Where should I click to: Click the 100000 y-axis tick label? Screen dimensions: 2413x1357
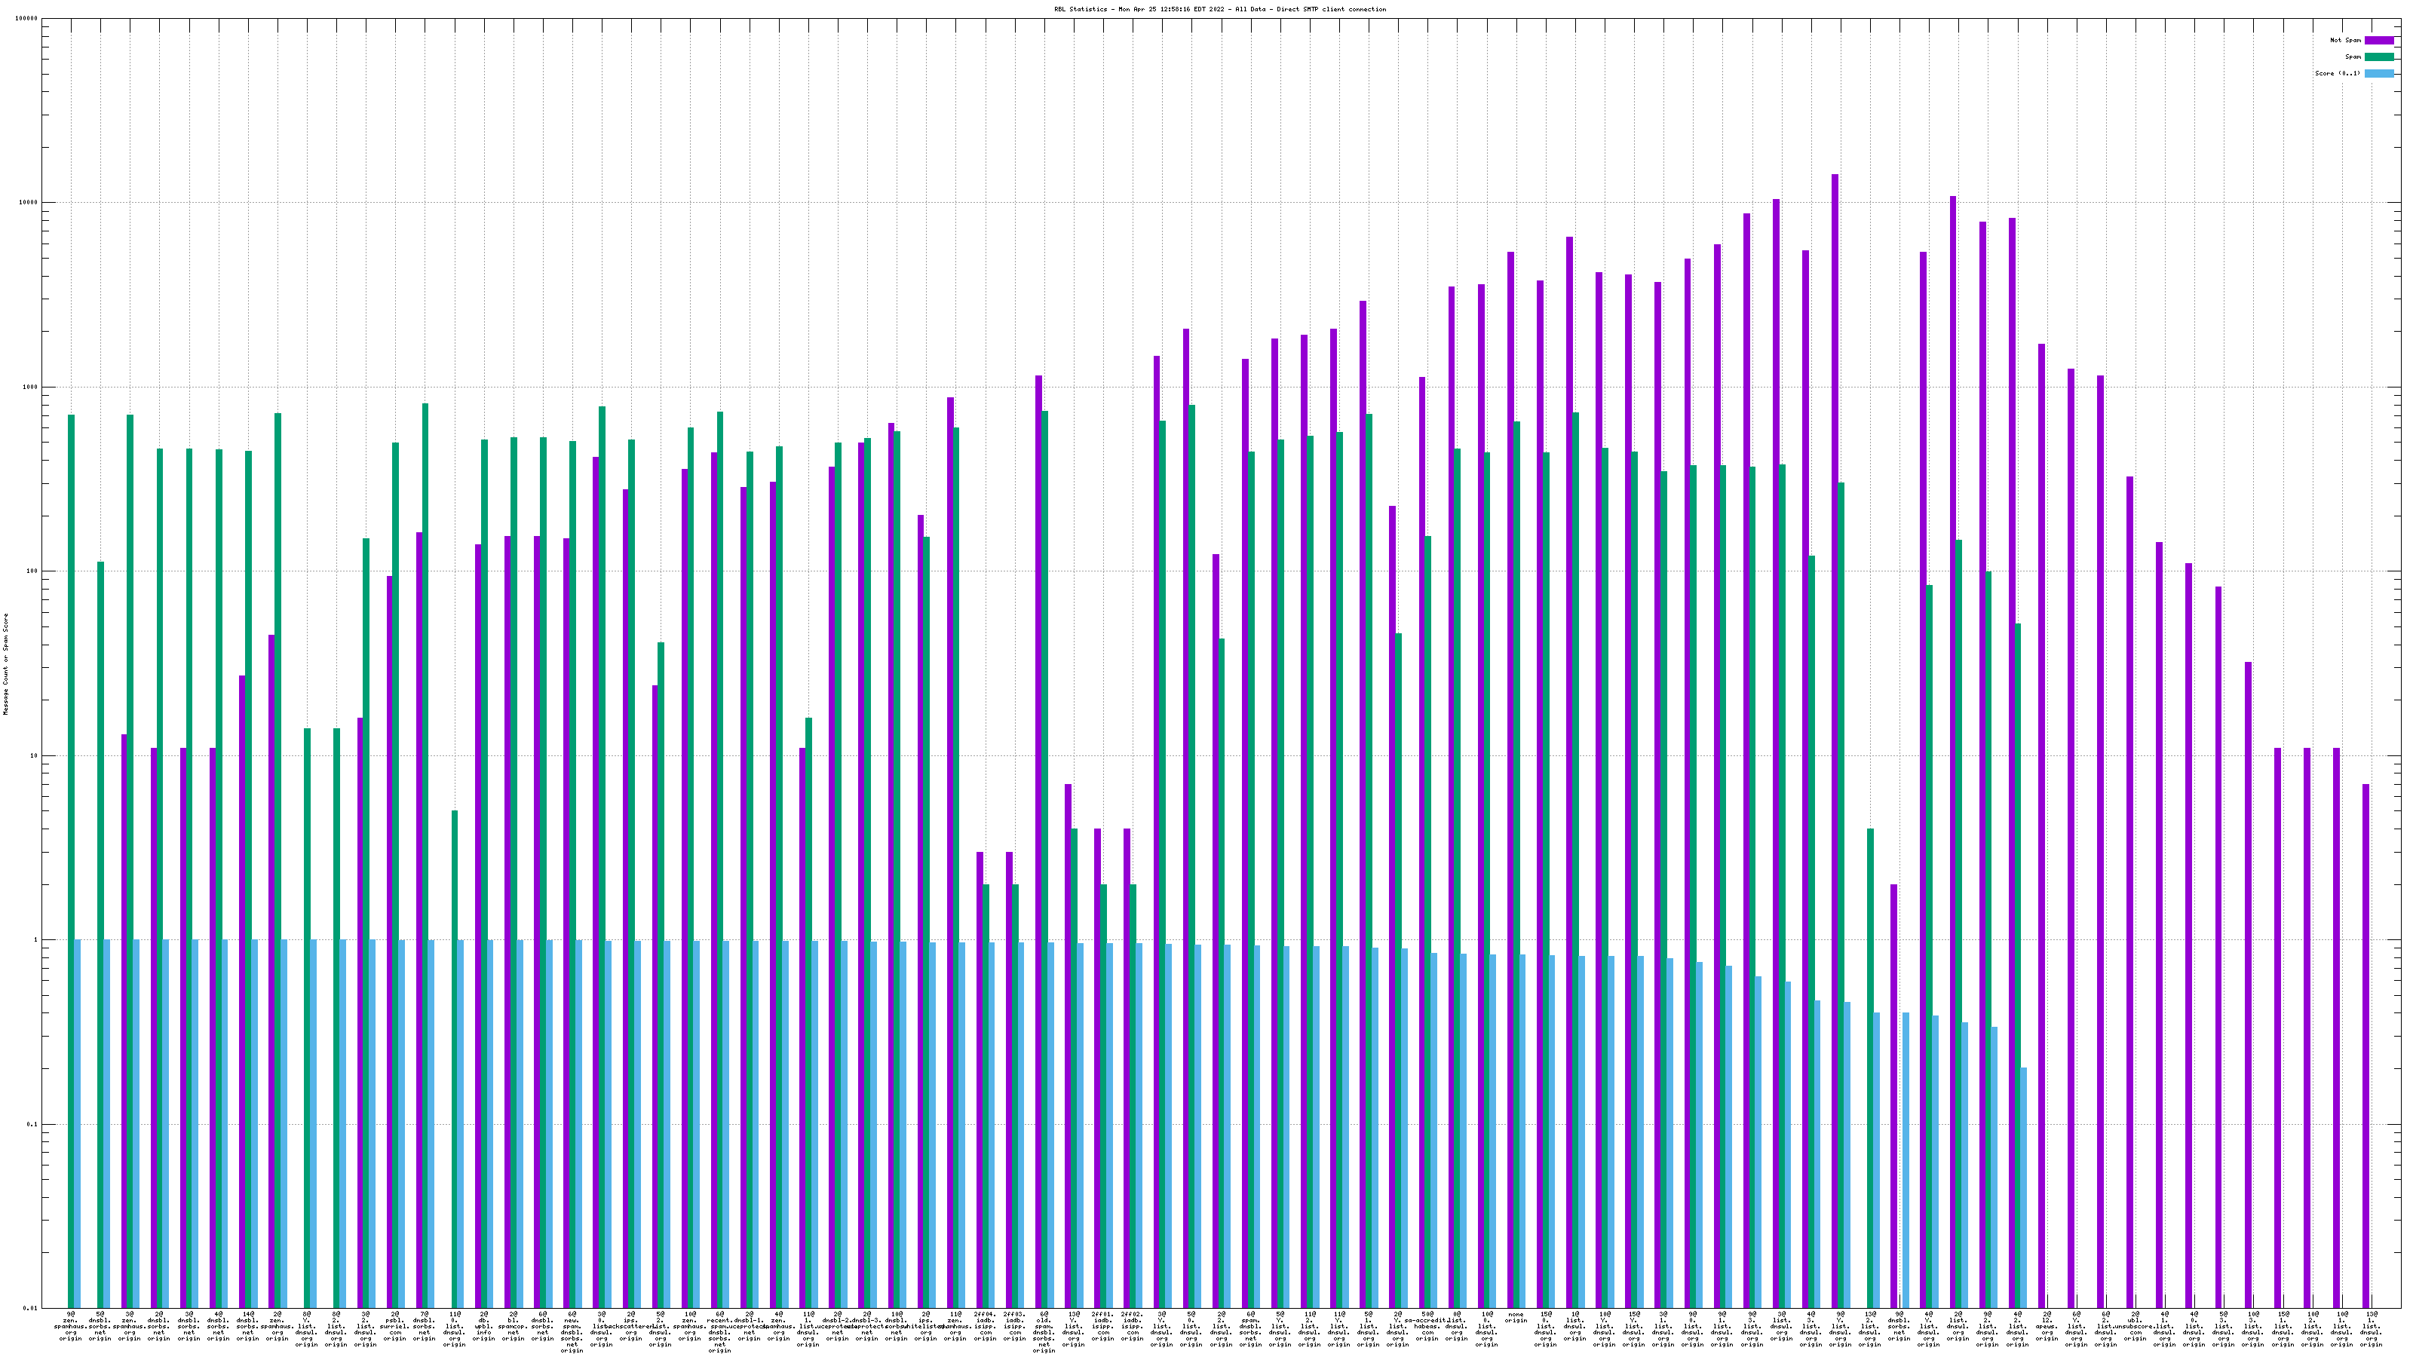point(27,19)
